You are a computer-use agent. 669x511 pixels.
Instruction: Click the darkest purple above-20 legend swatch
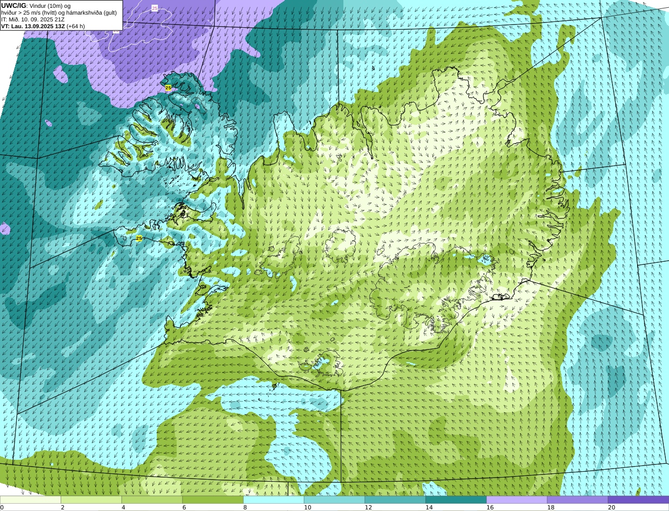pos(638,500)
